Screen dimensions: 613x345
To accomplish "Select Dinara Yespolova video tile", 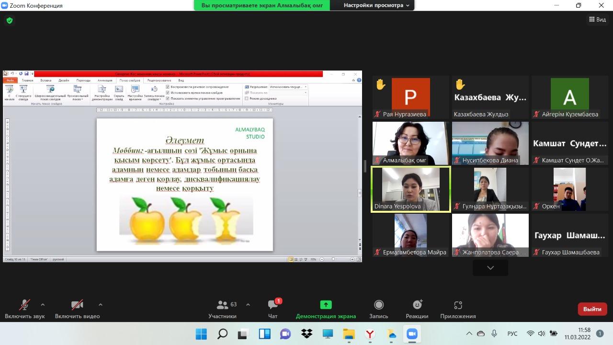I will (410, 189).
